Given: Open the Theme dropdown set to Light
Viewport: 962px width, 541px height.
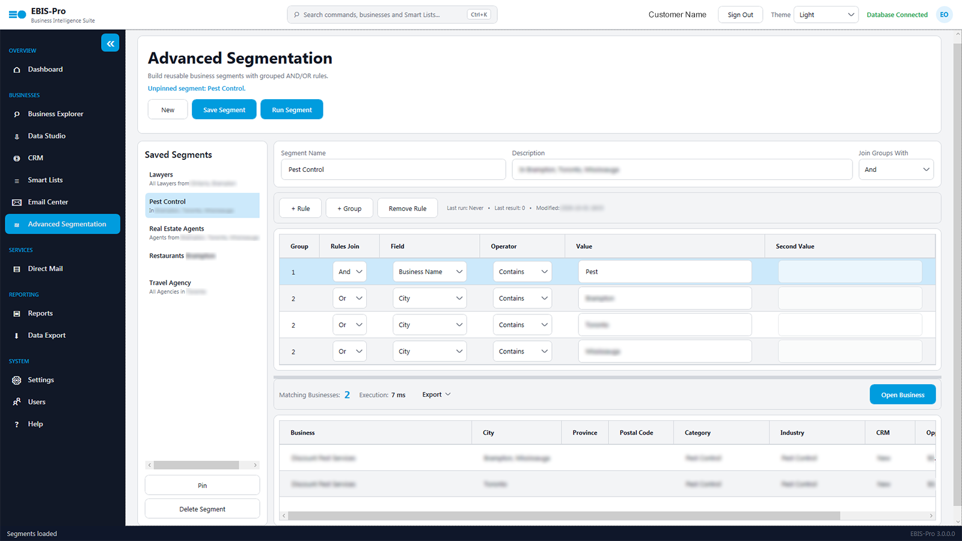Looking at the screenshot, I should [x=826, y=14].
